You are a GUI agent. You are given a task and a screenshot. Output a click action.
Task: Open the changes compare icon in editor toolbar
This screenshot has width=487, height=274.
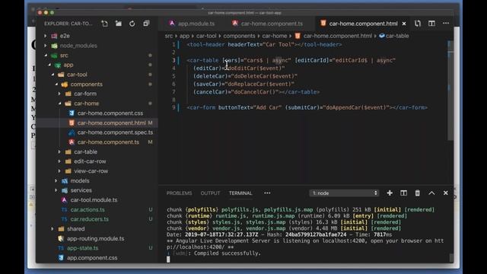point(418,24)
